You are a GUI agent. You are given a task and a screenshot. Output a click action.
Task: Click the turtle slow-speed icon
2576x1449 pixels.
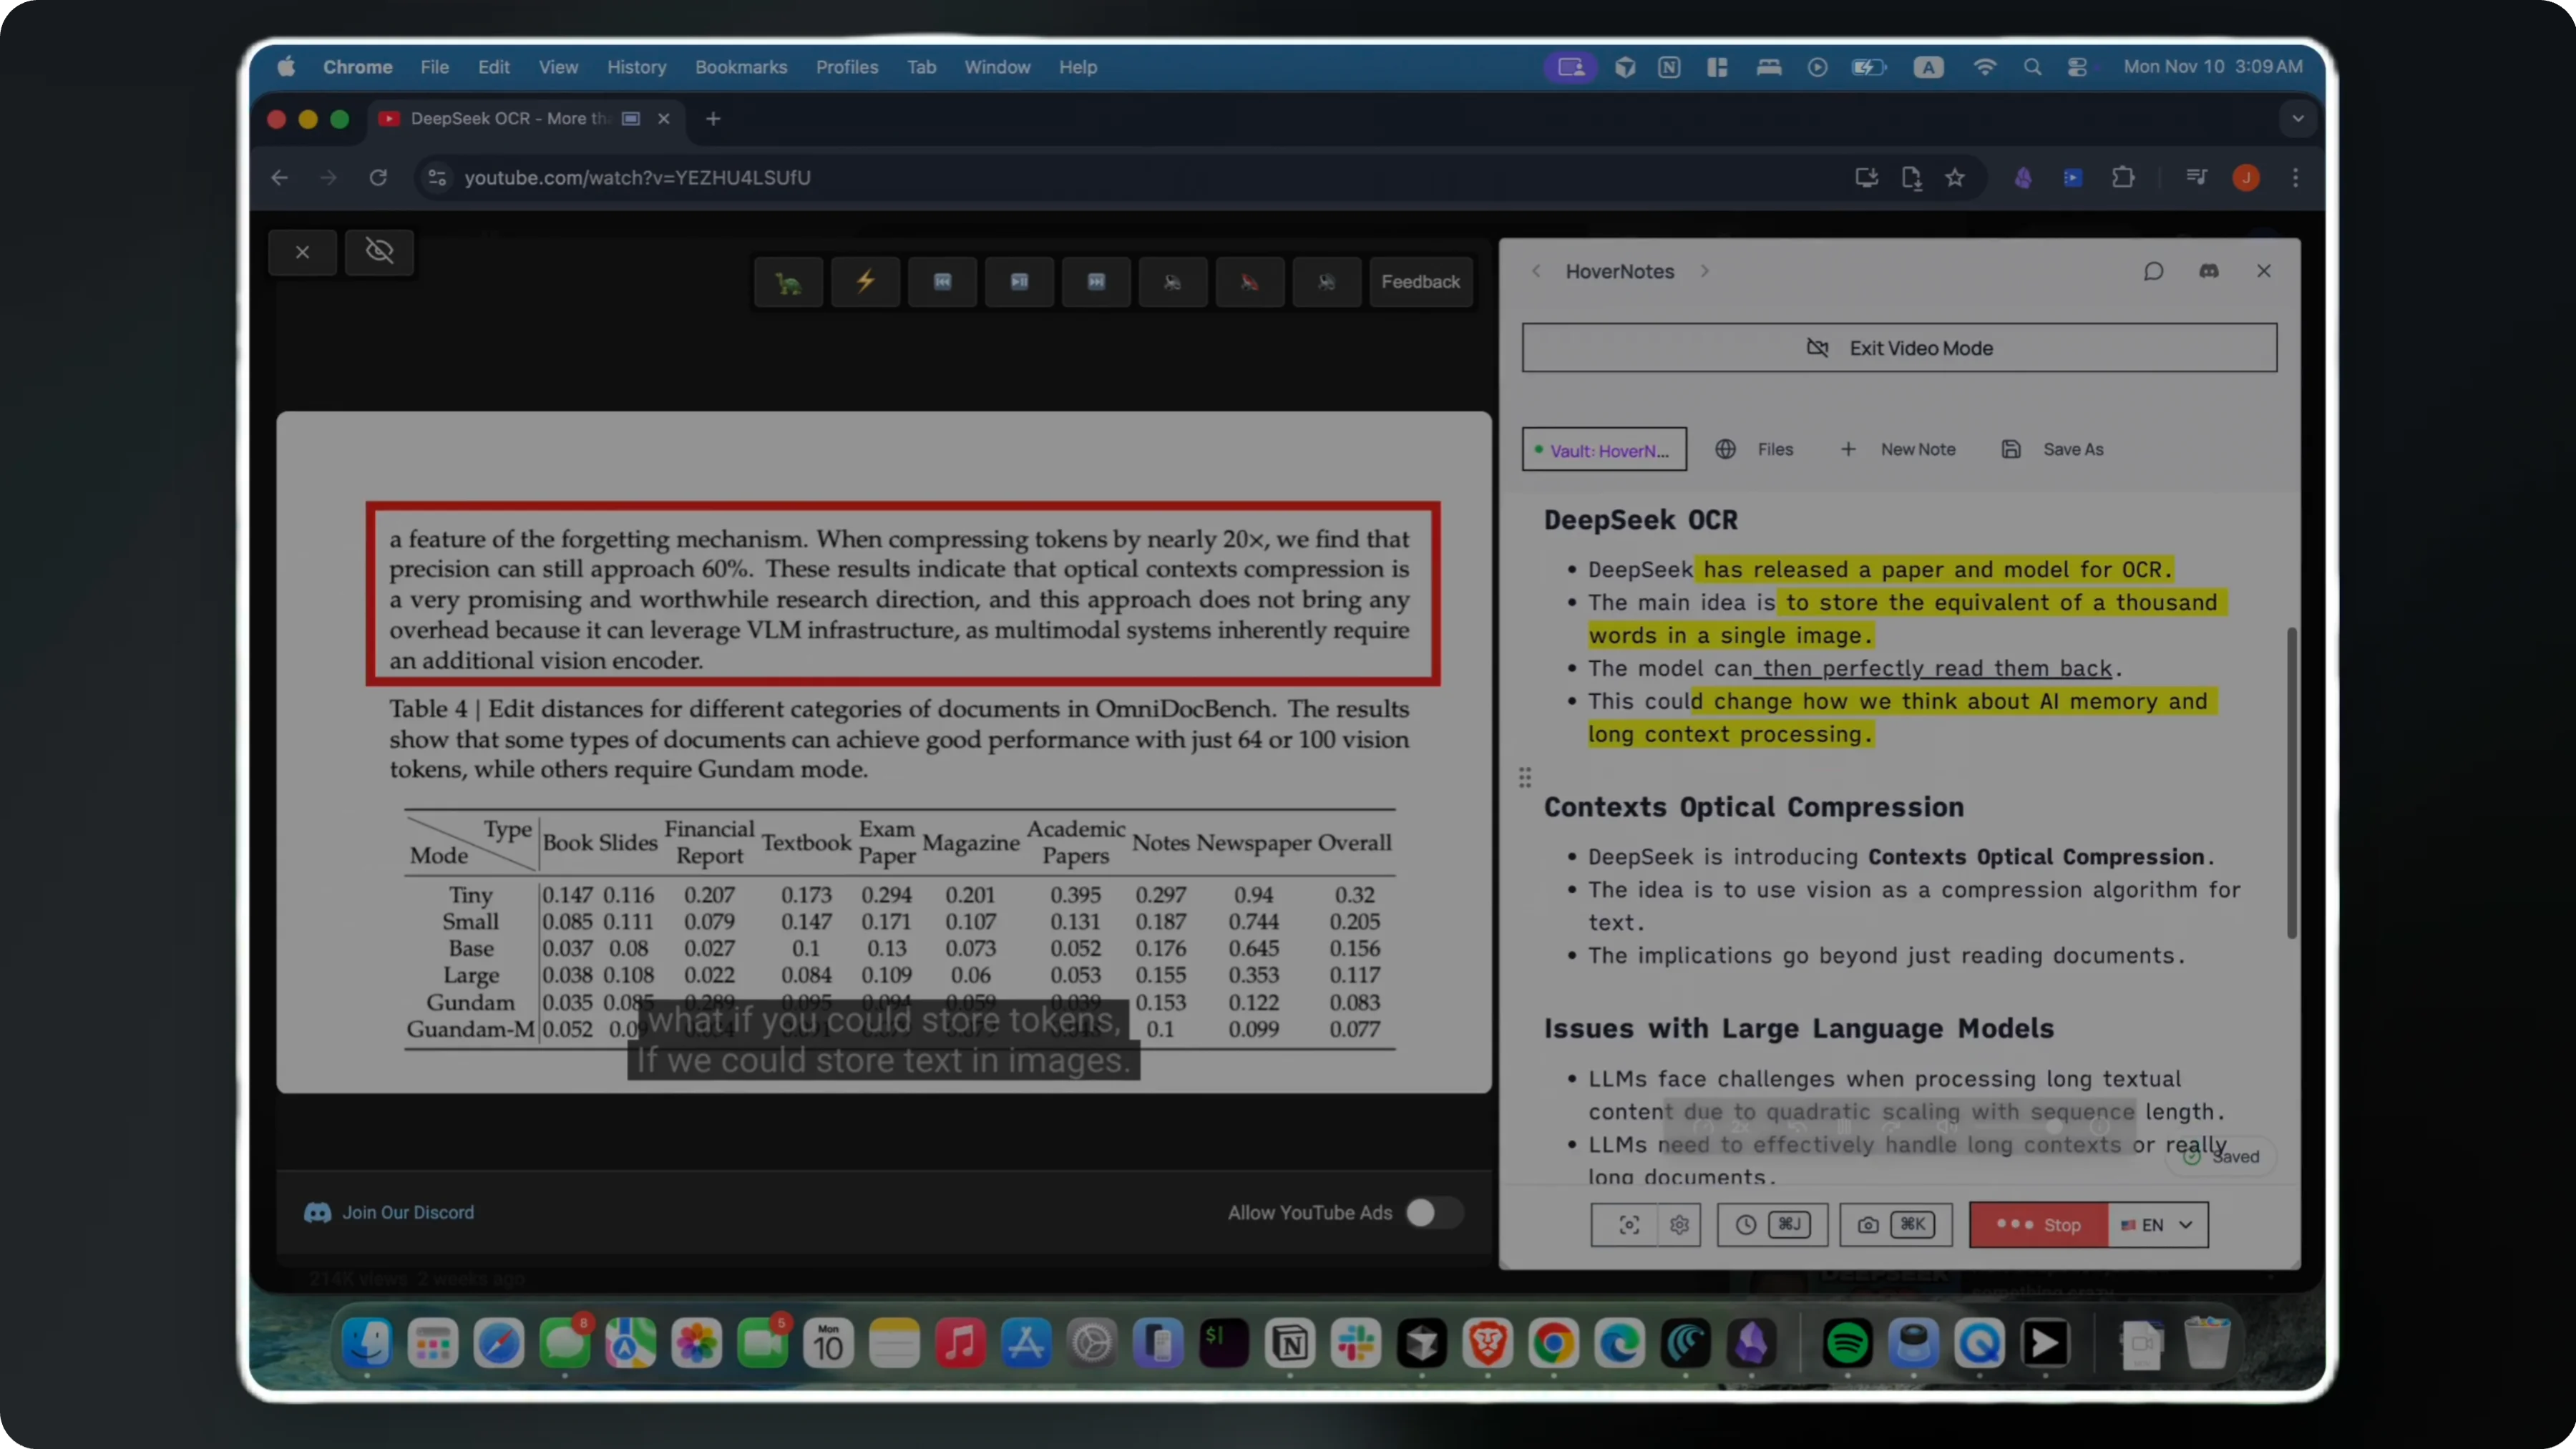pyautogui.click(x=788, y=282)
